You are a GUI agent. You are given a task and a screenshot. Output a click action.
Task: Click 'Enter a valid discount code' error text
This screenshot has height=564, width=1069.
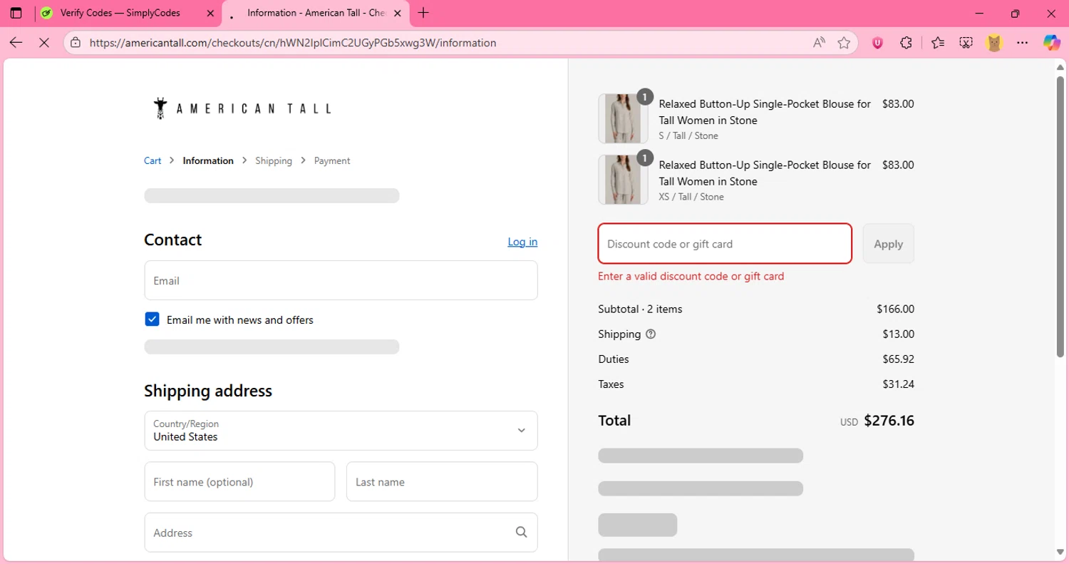click(691, 276)
